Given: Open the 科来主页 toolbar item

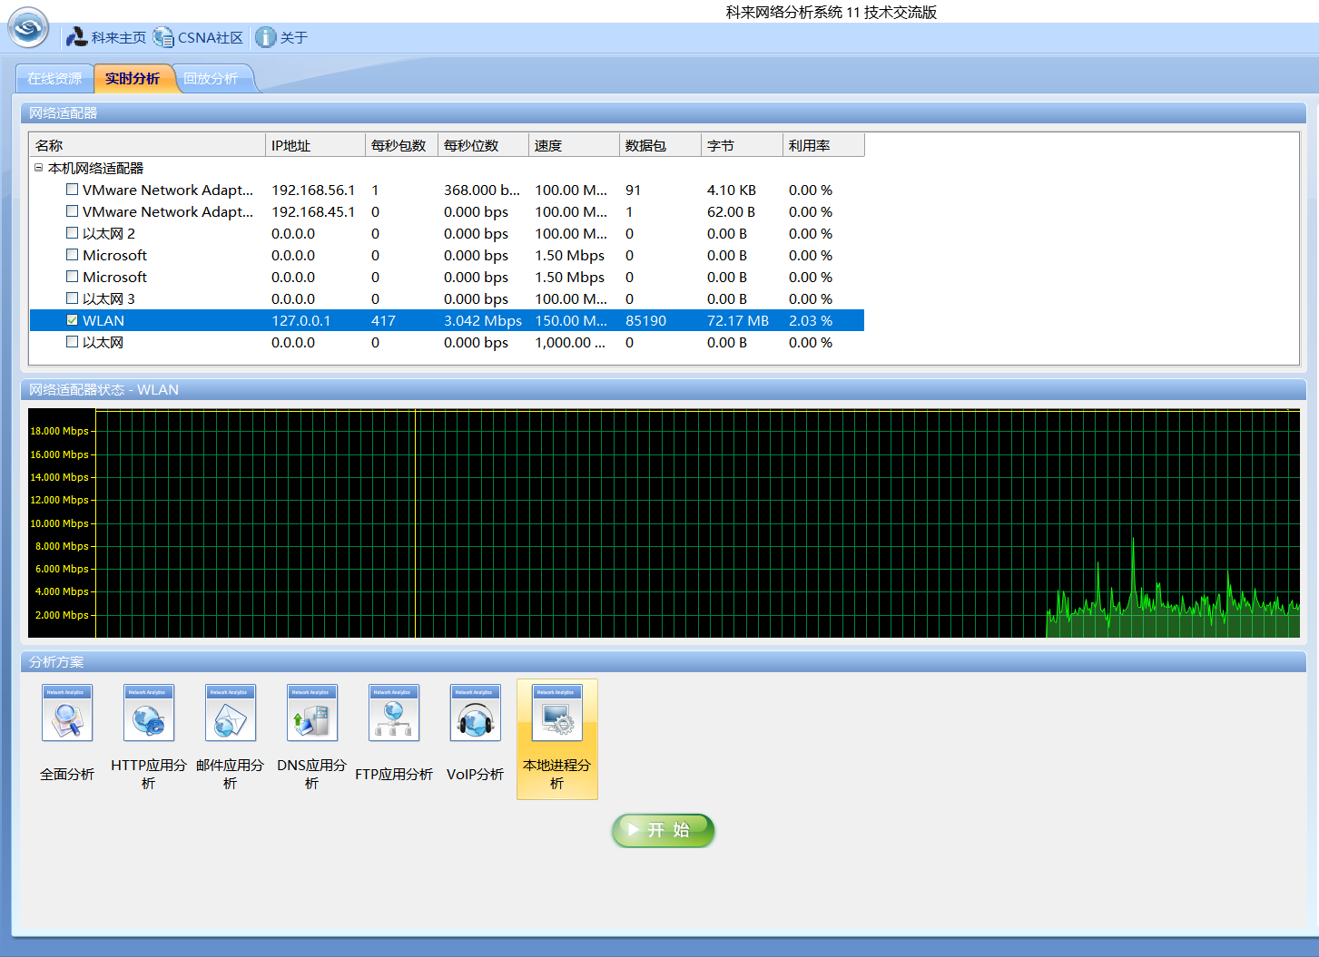Looking at the screenshot, I should 105,37.
